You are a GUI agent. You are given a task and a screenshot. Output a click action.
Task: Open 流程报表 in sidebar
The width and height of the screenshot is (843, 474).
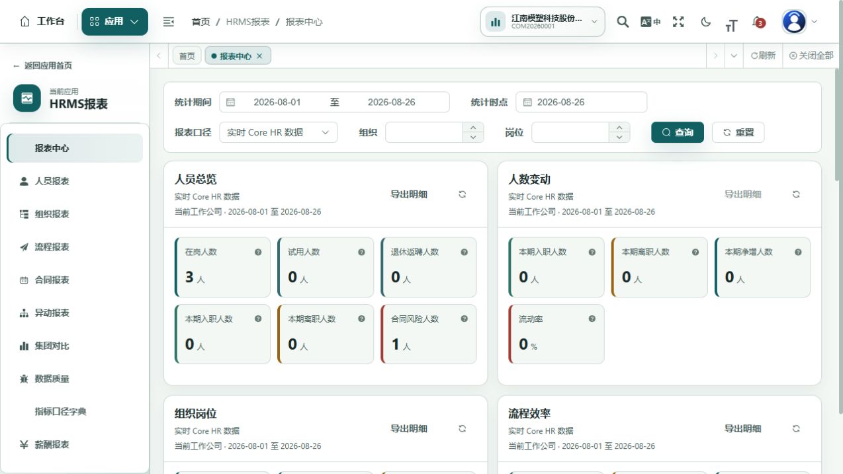pos(75,247)
